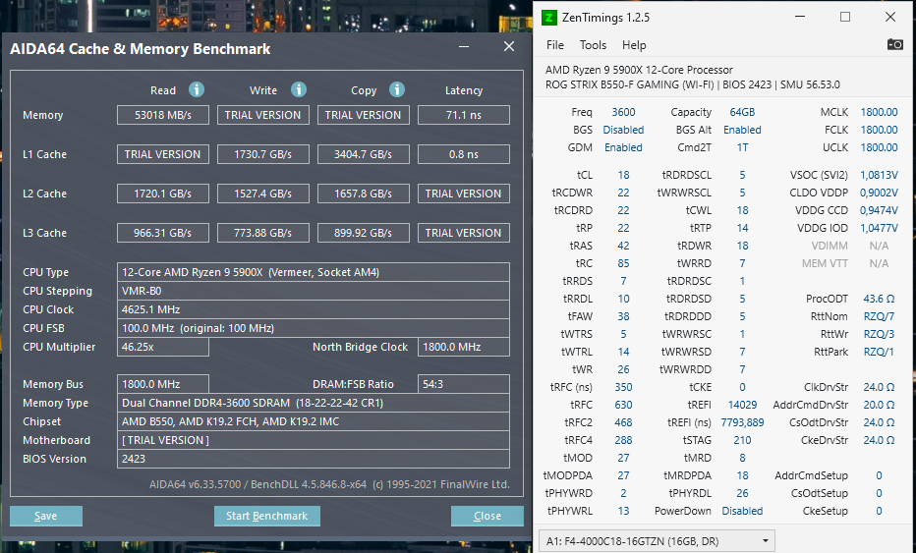The image size is (916, 553).
Task: Click the CPU Type field 12-Core AMD Ryzen
Action: [314, 272]
